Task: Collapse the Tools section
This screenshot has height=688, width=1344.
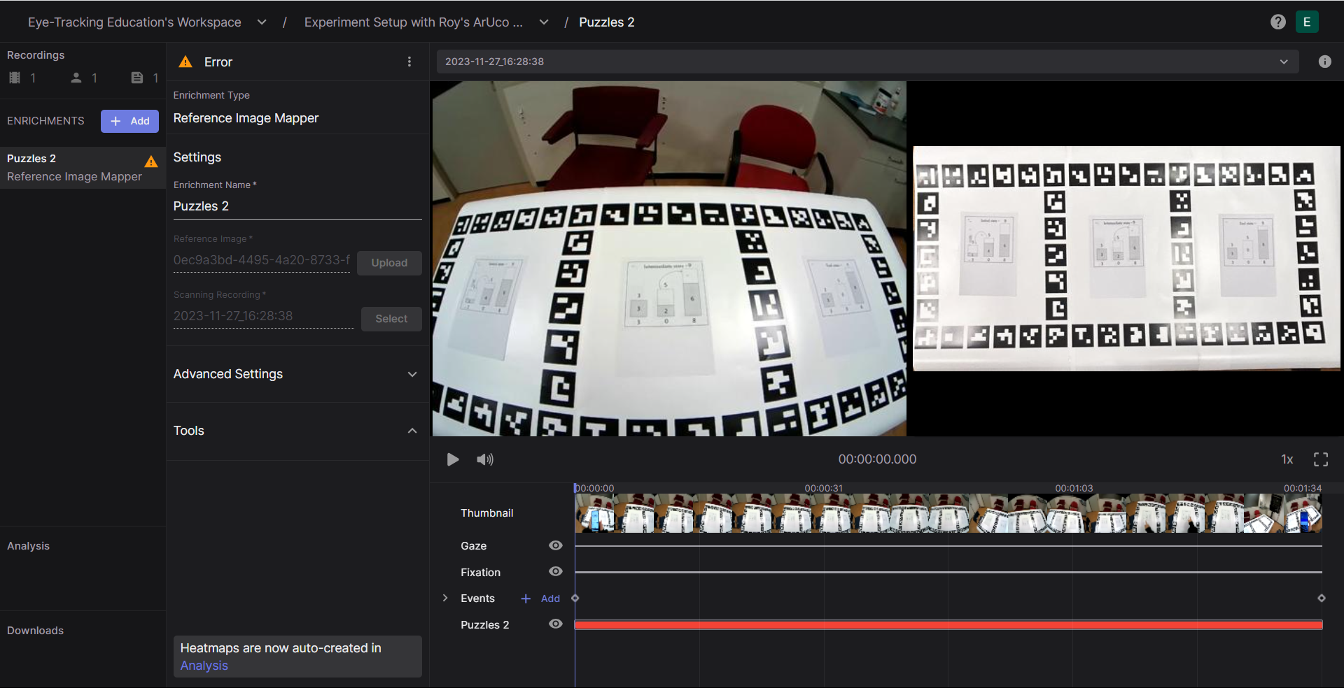Action: click(412, 431)
